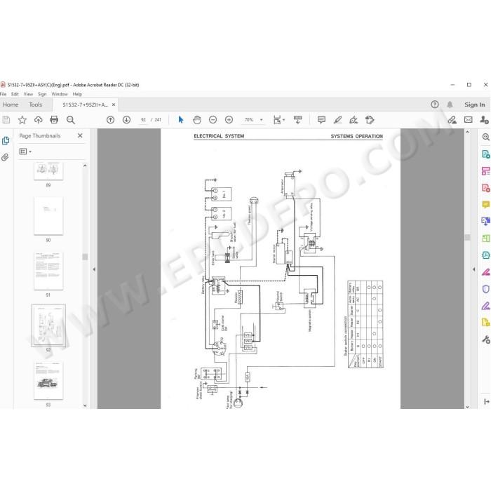Toggle the Page Thumbnails panel icon

click(6, 141)
